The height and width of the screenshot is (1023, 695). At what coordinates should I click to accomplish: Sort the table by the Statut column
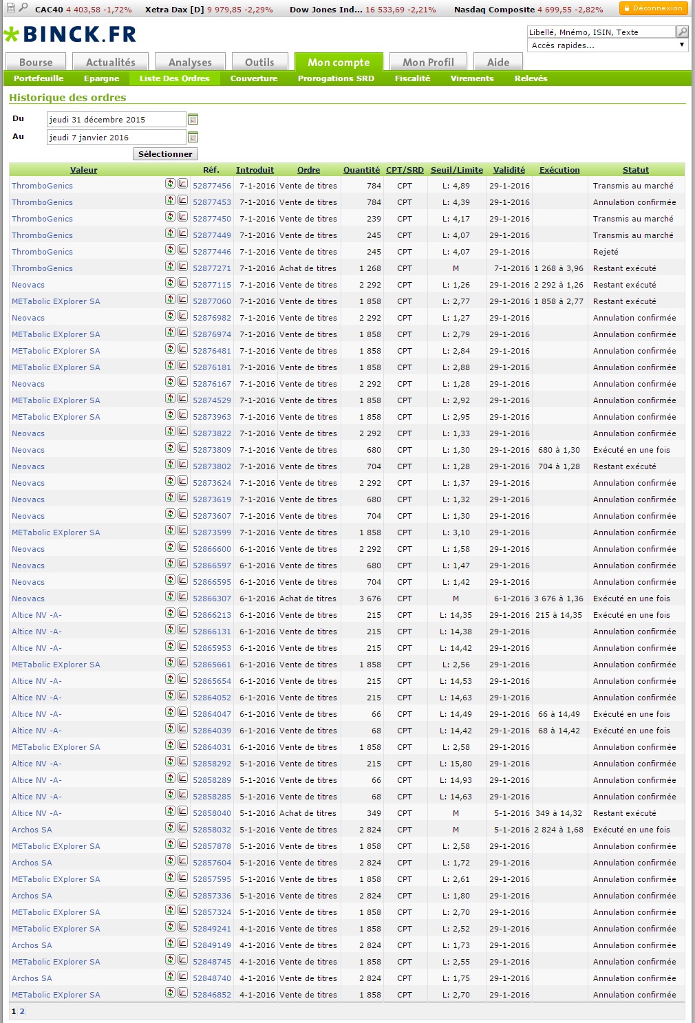click(x=635, y=170)
